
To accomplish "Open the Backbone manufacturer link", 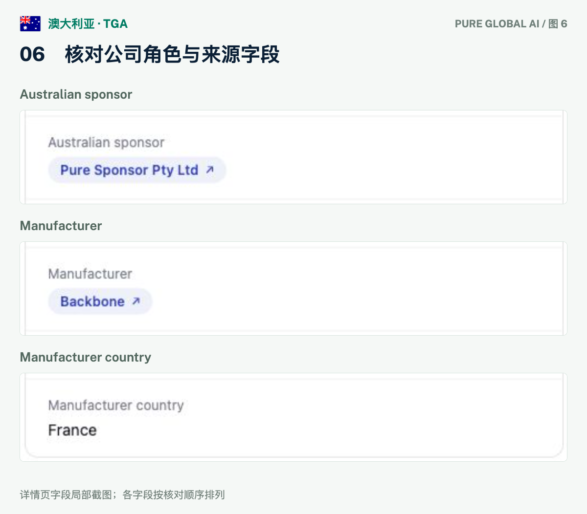I will [100, 301].
